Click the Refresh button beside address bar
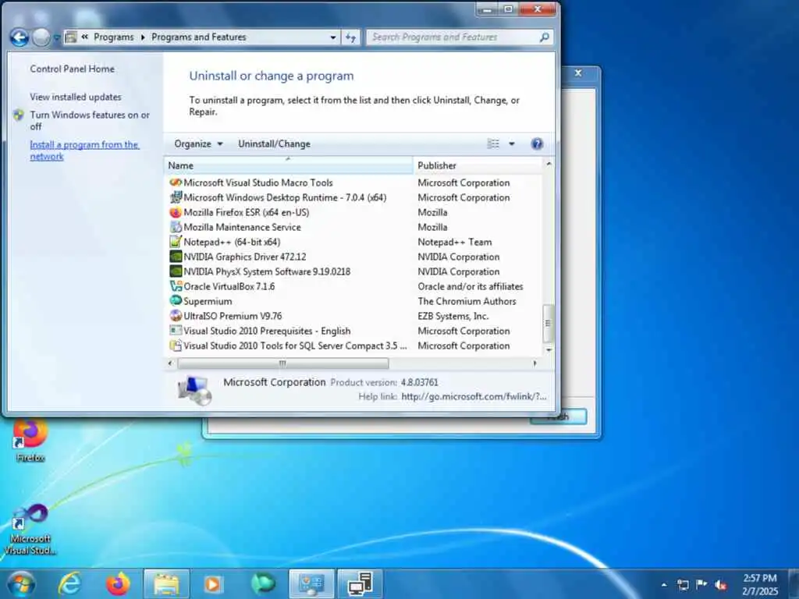799x599 pixels. coord(350,37)
